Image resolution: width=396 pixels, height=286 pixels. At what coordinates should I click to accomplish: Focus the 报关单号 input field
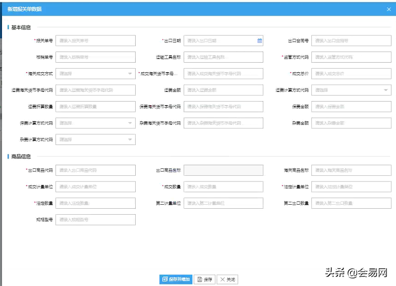[95, 41]
